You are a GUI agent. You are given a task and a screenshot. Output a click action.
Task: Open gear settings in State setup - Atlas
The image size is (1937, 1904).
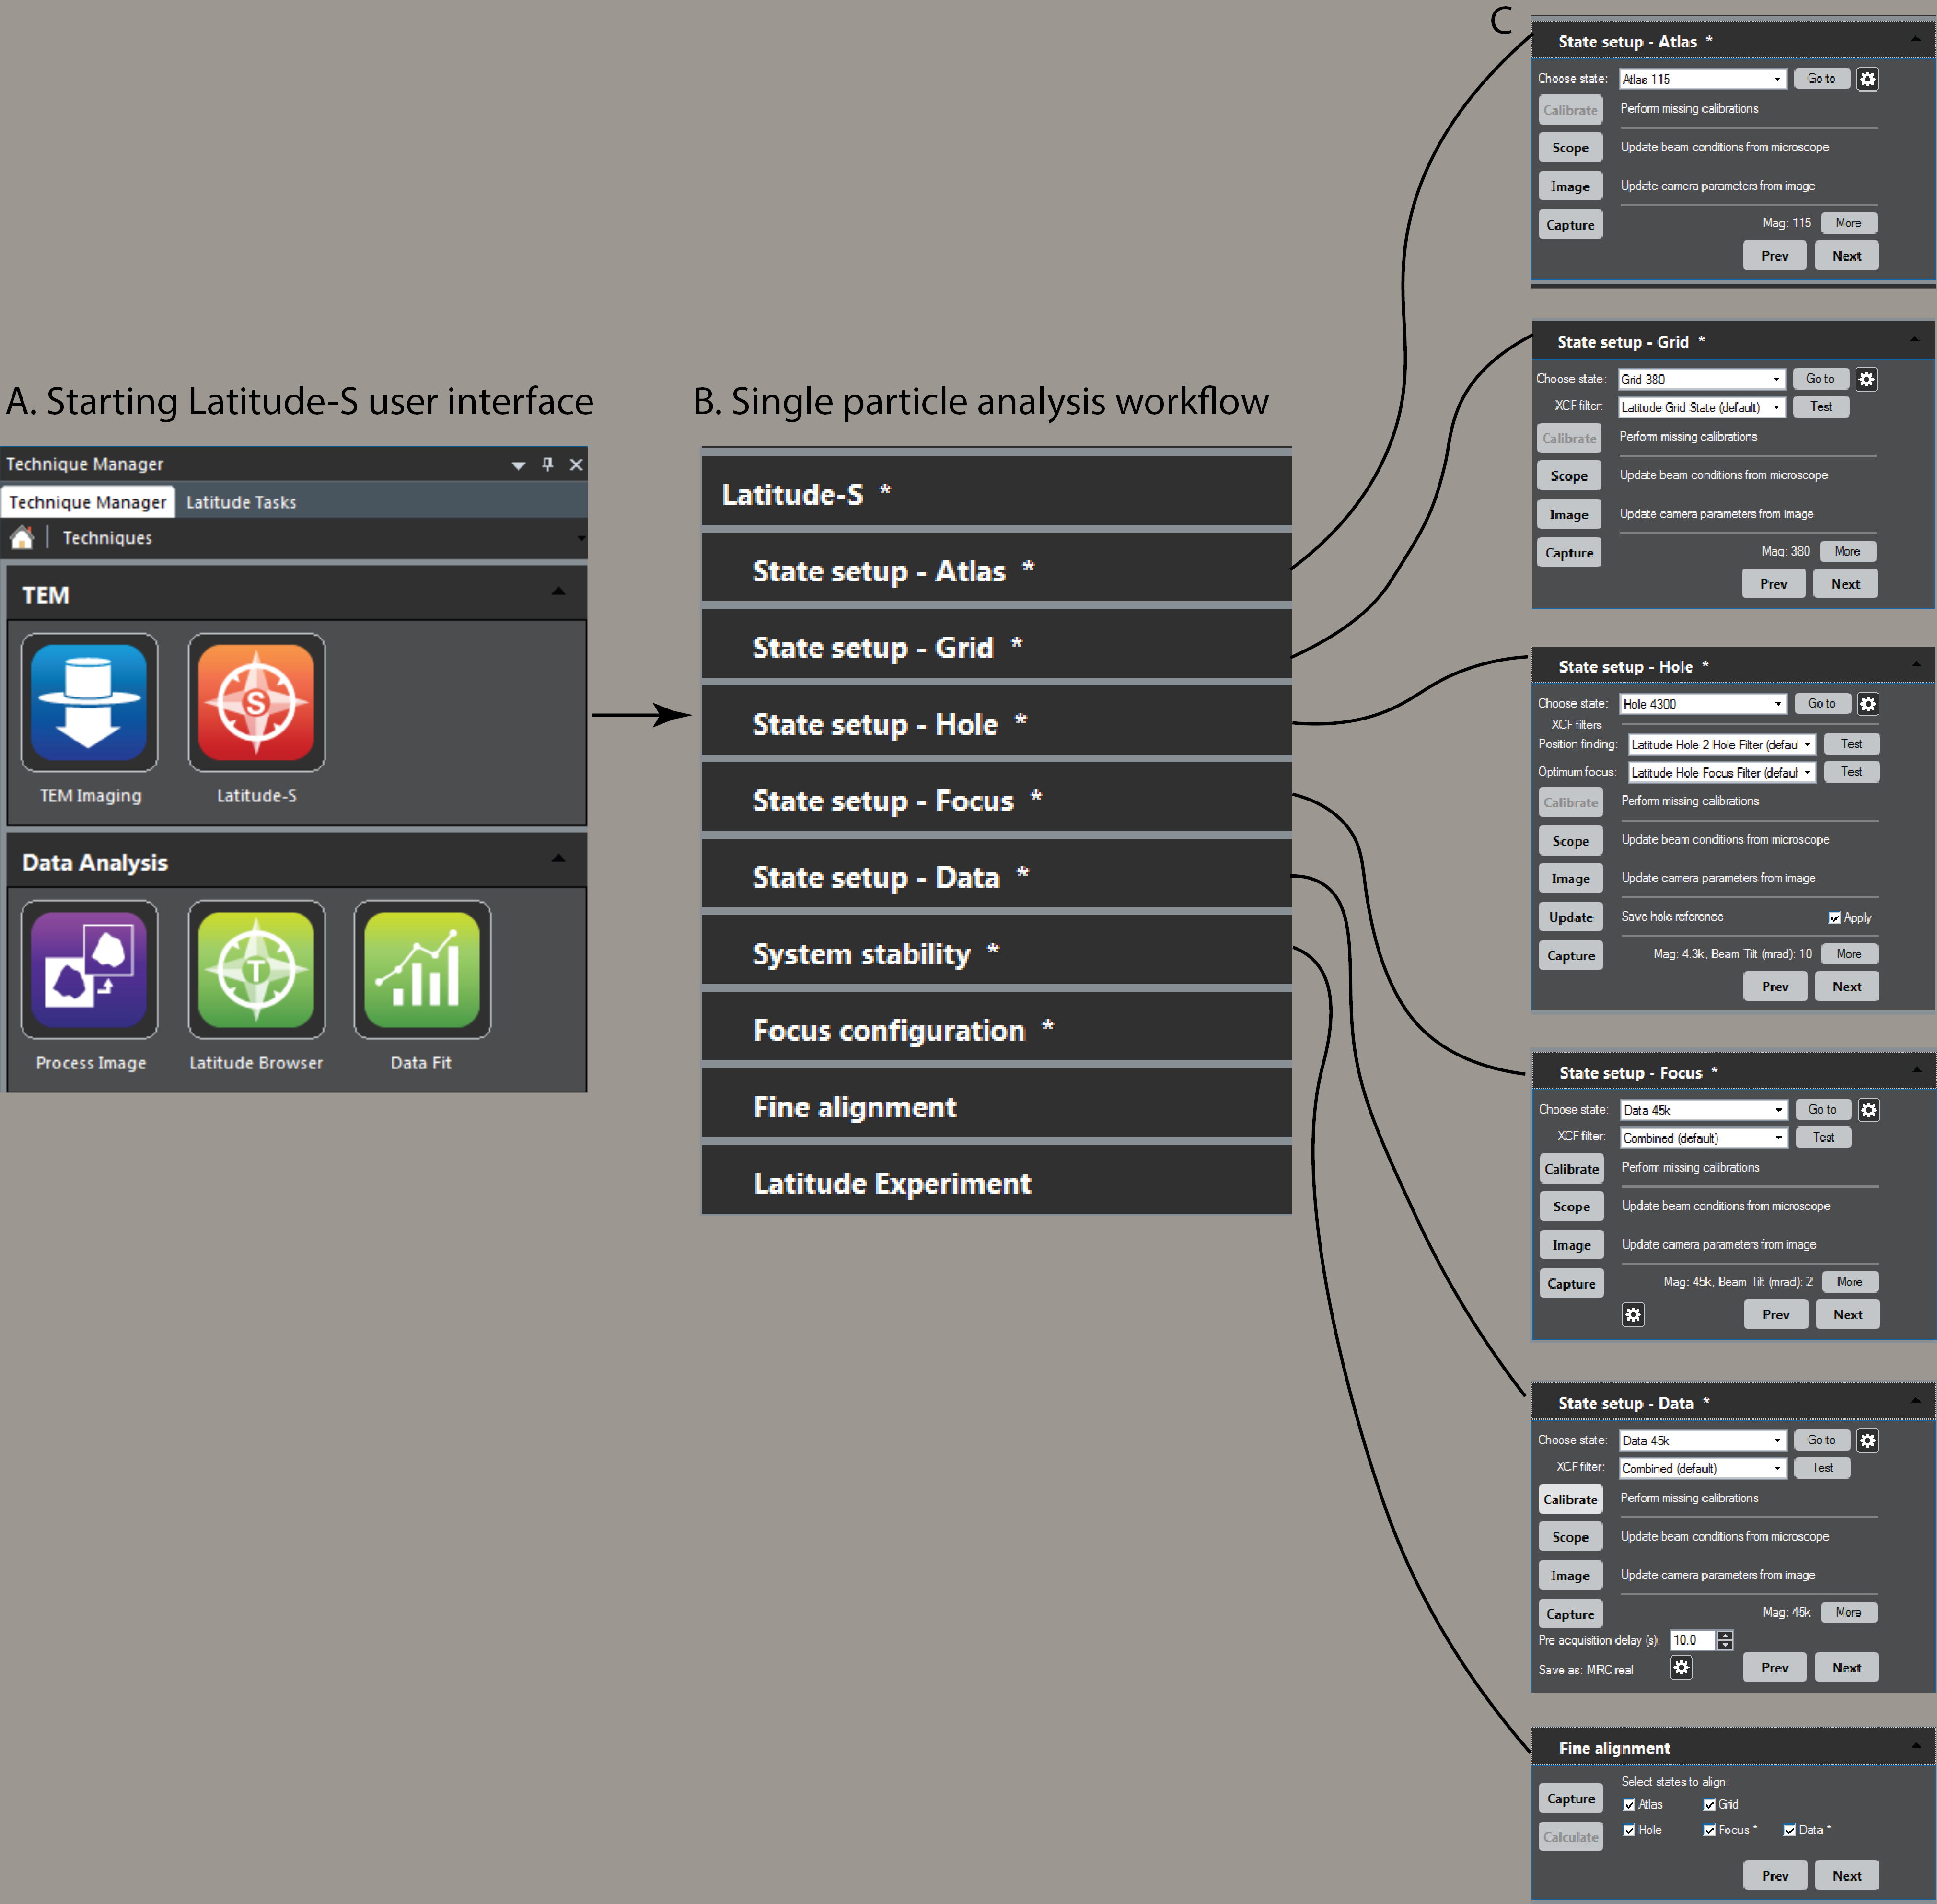(1867, 79)
